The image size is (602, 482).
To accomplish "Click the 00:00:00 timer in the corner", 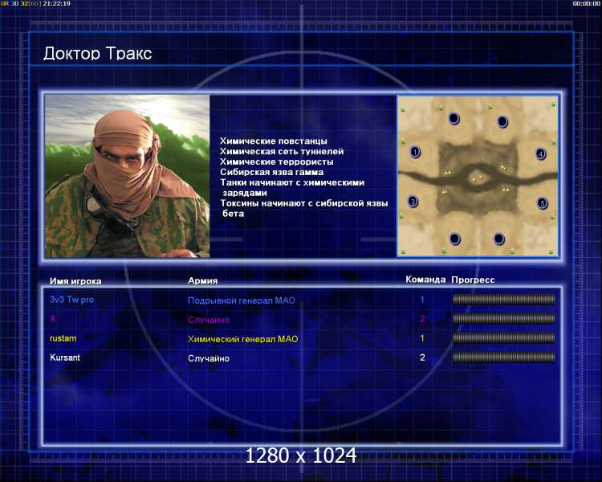I will click(x=586, y=3).
